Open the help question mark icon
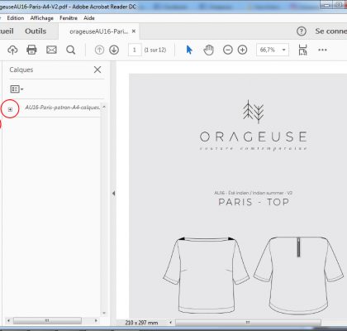The height and width of the screenshot is (331, 347). tap(302, 31)
